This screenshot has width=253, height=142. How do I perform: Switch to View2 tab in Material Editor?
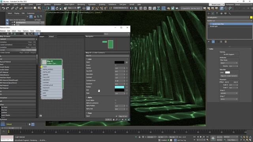tap(51, 37)
